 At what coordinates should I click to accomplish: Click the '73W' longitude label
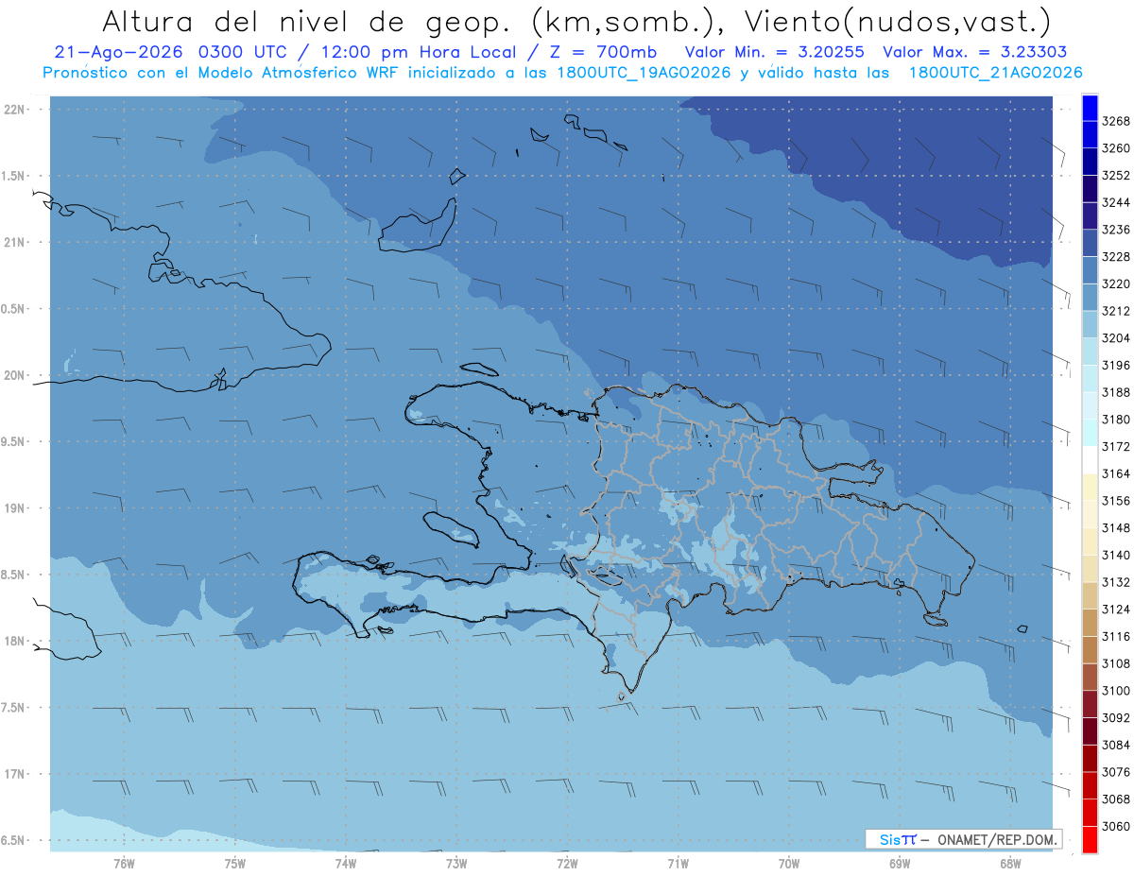(456, 864)
